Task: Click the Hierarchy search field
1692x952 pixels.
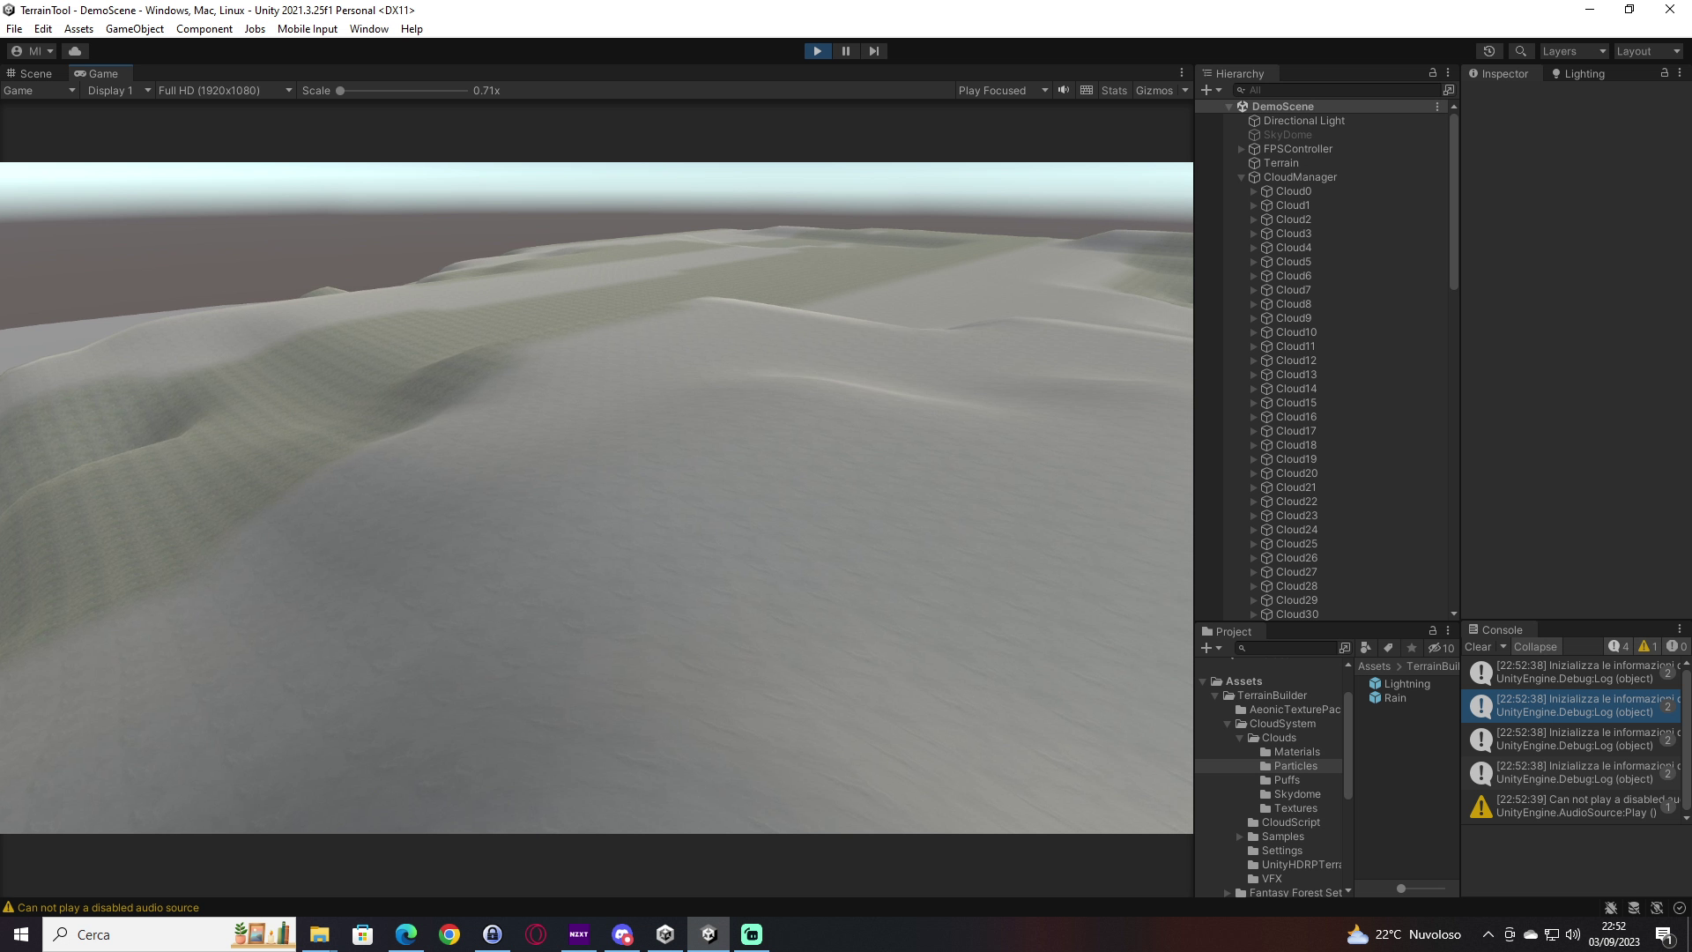Action: tap(1337, 90)
